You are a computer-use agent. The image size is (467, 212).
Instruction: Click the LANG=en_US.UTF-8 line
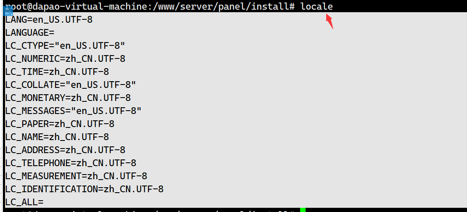tap(49, 20)
